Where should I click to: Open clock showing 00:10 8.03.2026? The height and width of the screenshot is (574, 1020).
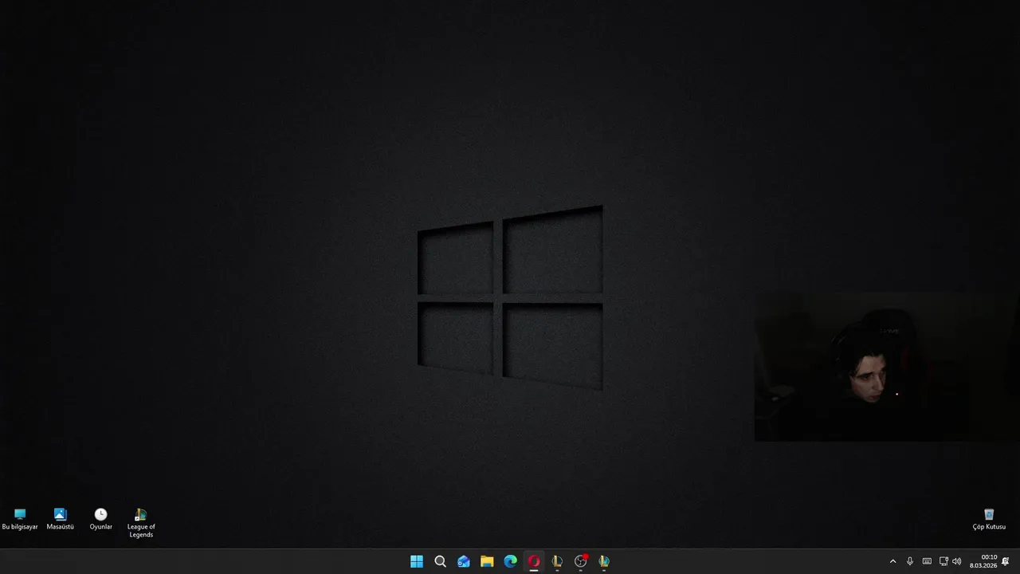coord(983,561)
